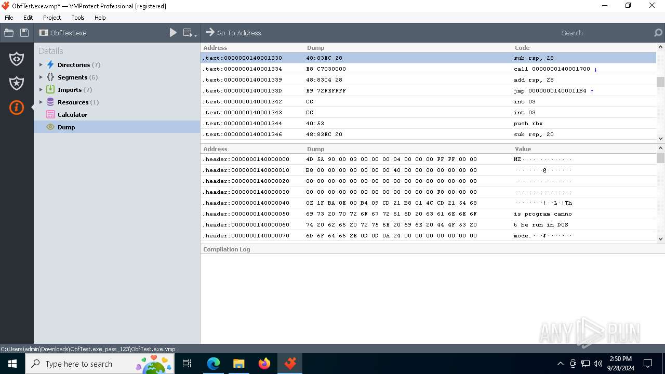Screen dimensions: 665x374
Task: Click the code pane scroll up arrow
Action: pos(660,47)
